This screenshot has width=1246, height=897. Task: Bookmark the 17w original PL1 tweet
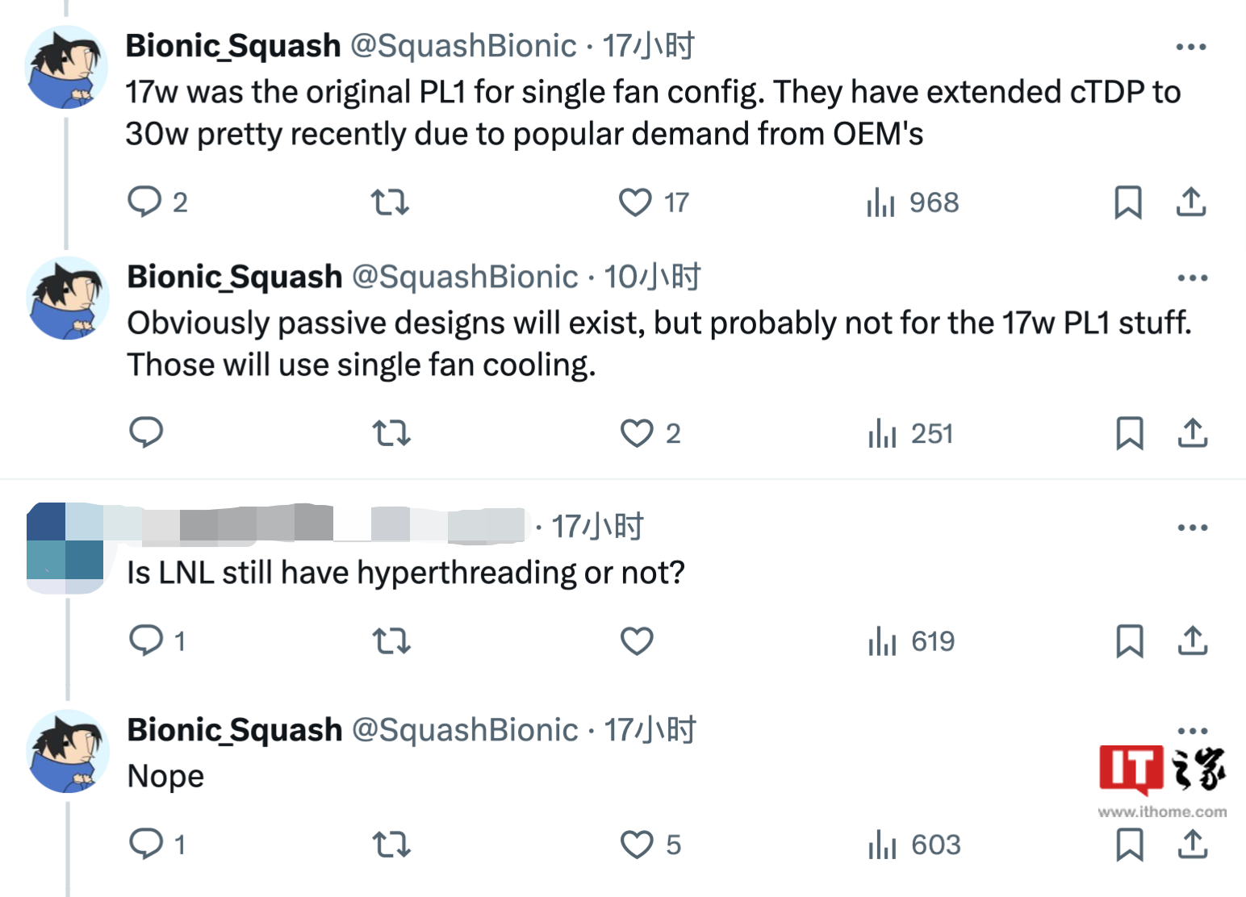click(x=1127, y=202)
